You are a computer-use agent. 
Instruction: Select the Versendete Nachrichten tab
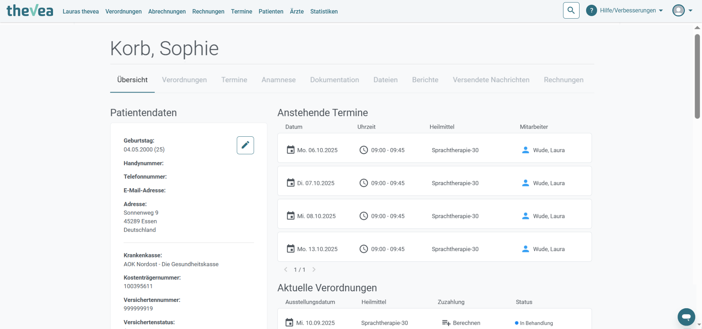(x=491, y=80)
